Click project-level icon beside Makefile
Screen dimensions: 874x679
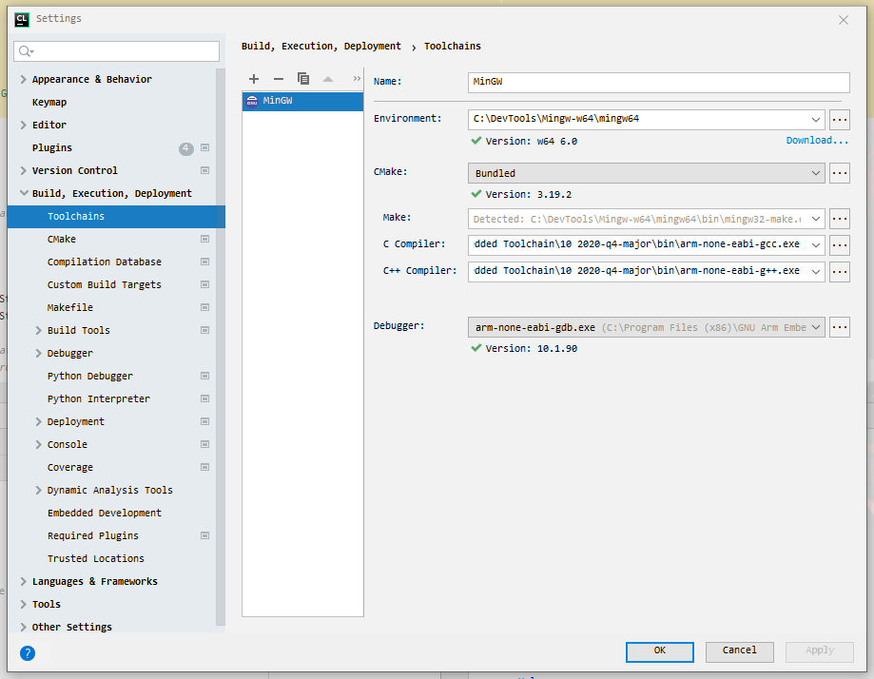point(205,308)
